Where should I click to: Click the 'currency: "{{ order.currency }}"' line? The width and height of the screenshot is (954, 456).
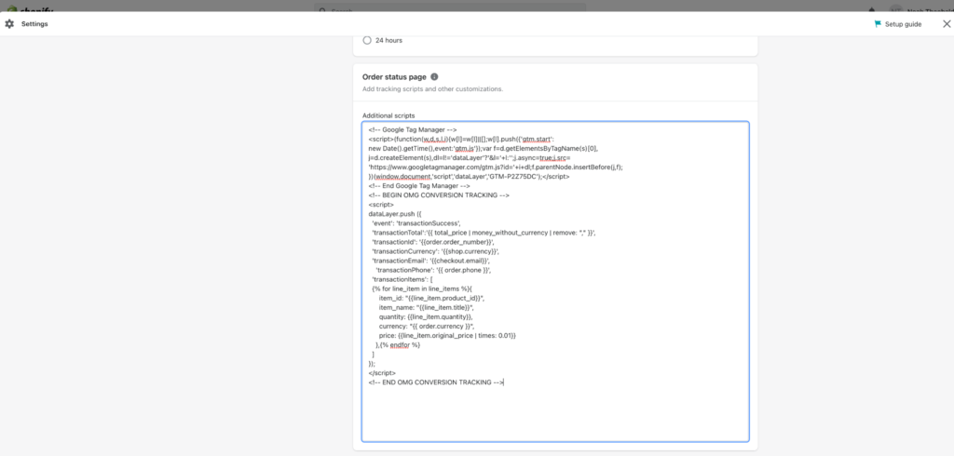point(426,326)
